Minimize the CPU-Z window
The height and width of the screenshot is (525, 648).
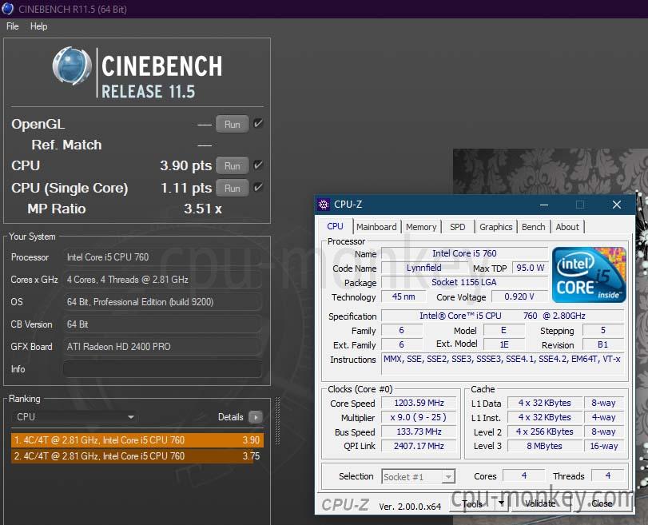click(x=544, y=205)
